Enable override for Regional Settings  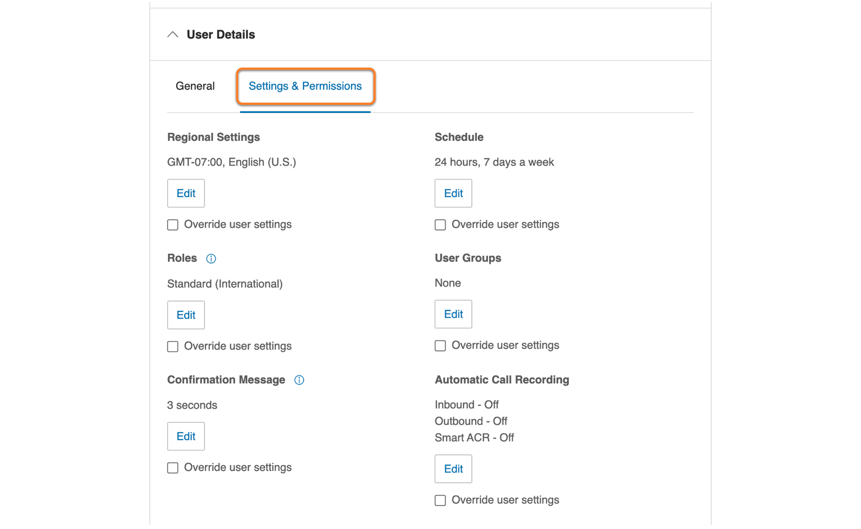(x=173, y=225)
